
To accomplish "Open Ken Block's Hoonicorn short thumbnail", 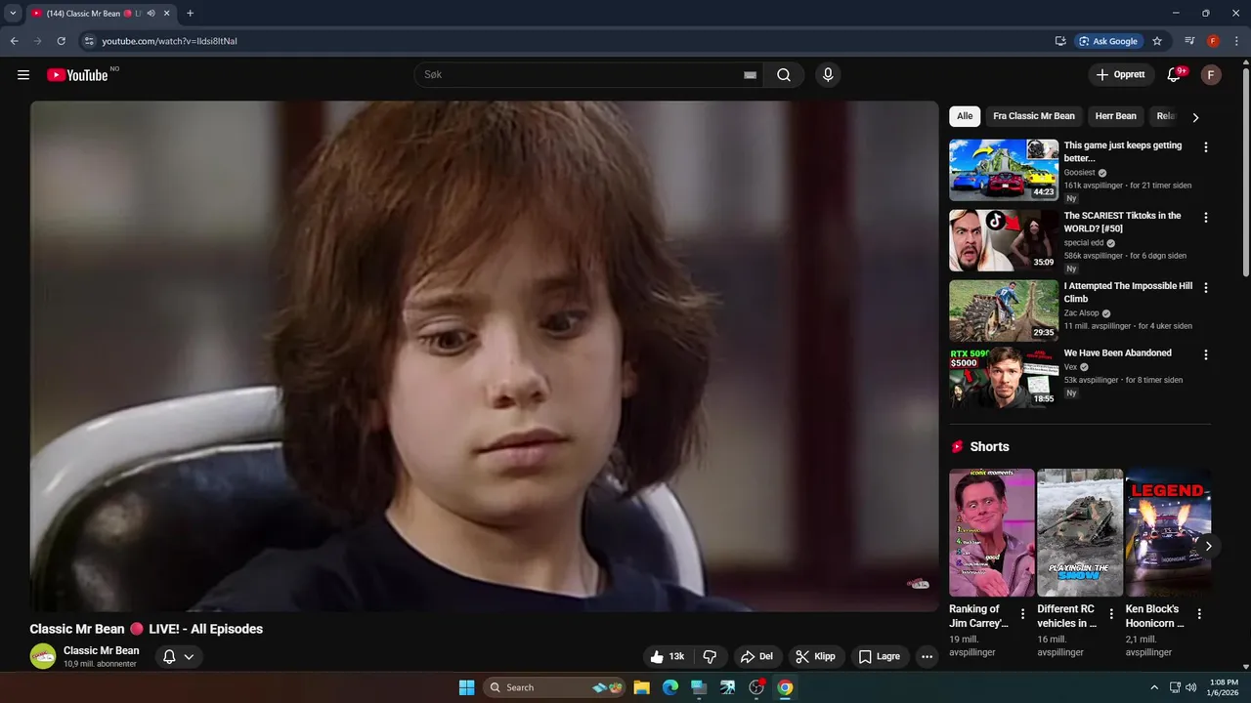I will point(1168,532).
